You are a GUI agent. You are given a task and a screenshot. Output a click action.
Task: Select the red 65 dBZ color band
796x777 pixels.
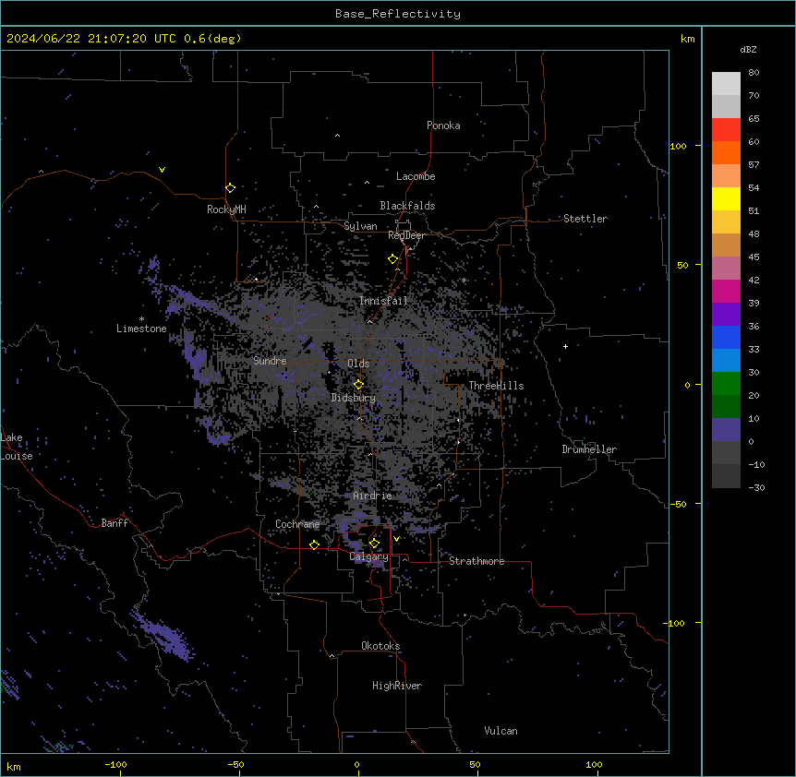point(726,129)
